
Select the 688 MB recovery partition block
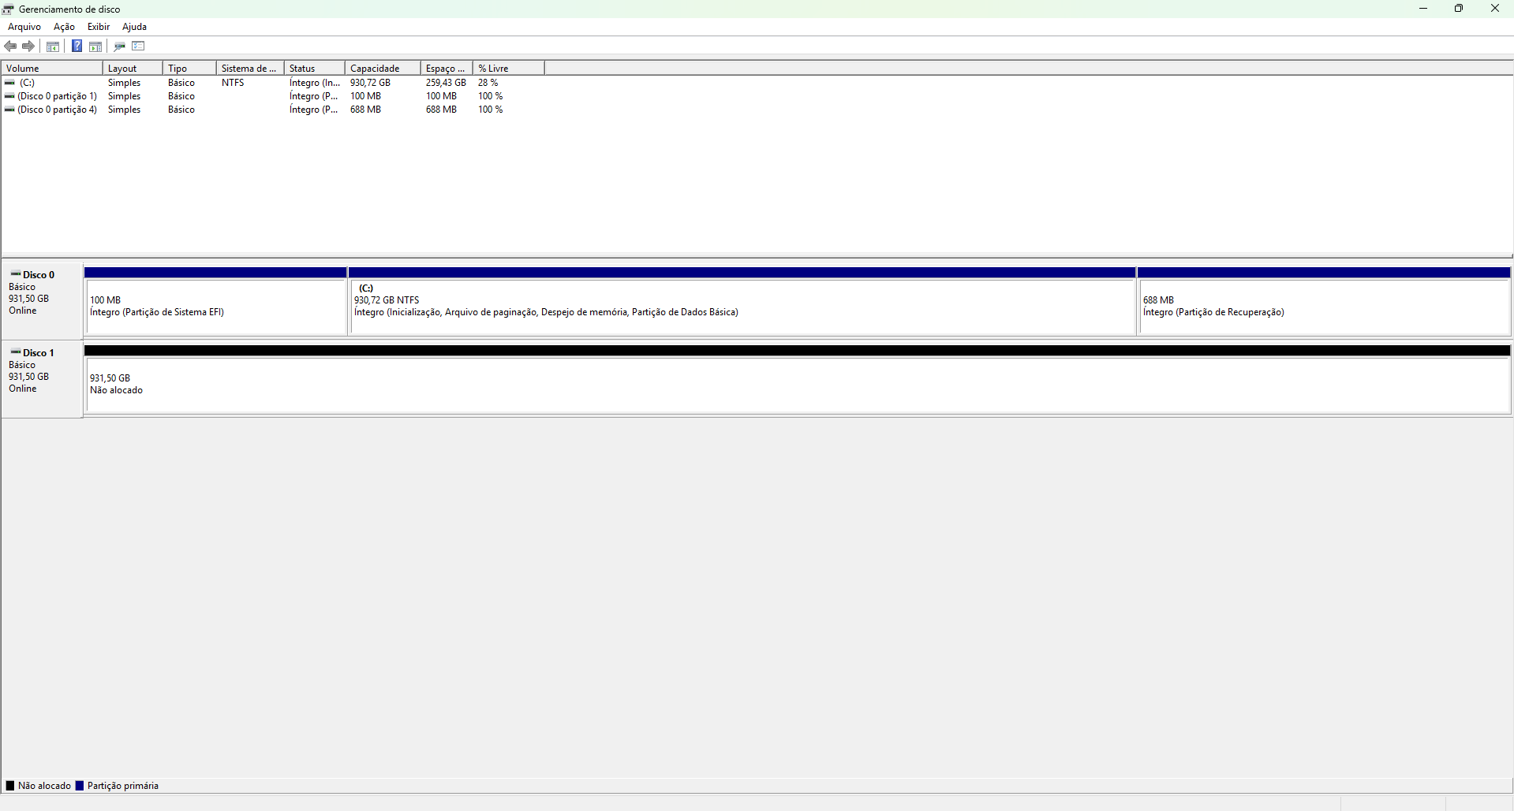click(1324, 301)
